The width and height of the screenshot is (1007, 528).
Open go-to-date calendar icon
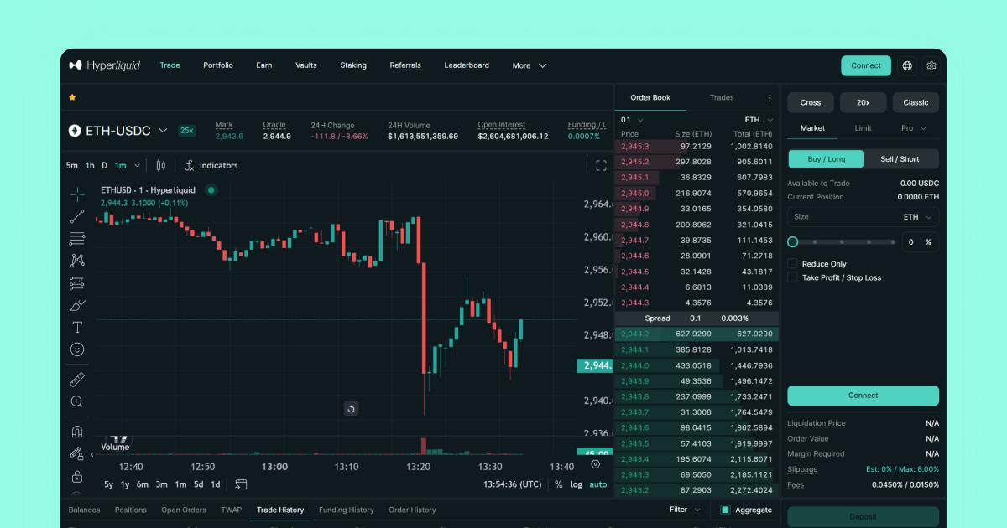[241, 484]
